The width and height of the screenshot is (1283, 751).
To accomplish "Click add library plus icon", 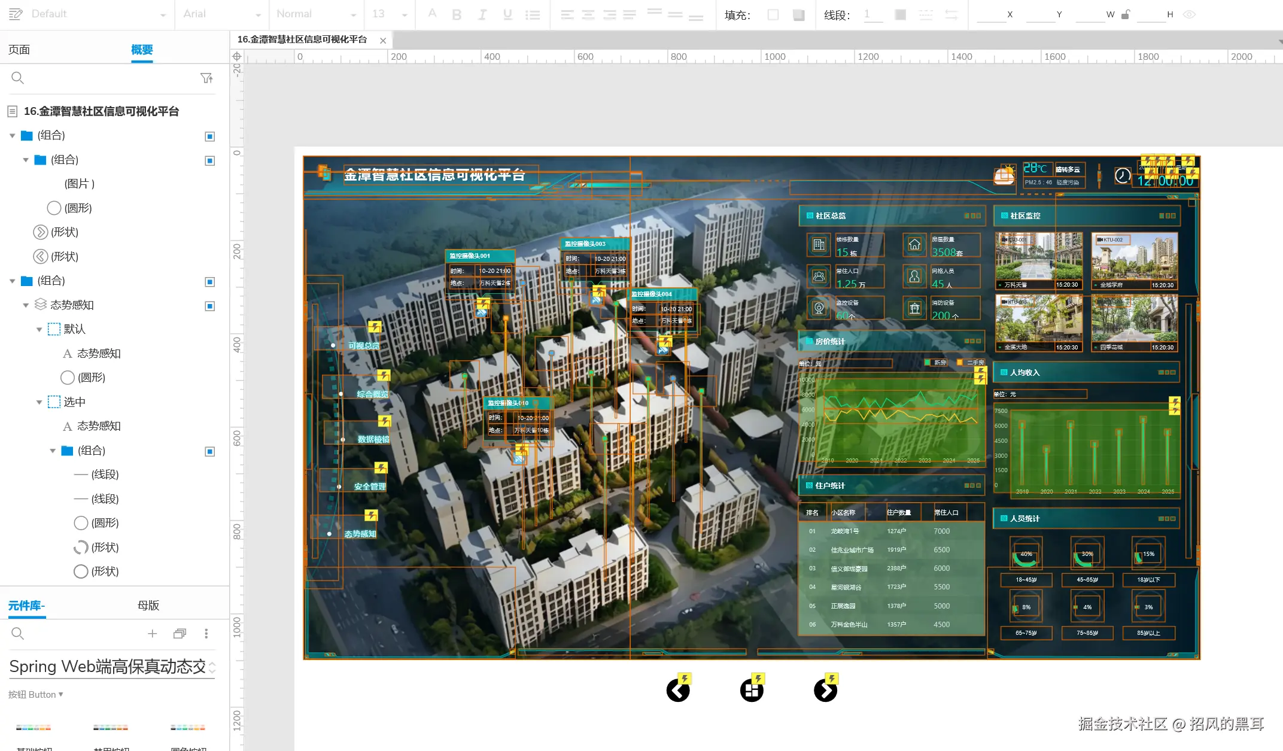I will click(153, 633).
